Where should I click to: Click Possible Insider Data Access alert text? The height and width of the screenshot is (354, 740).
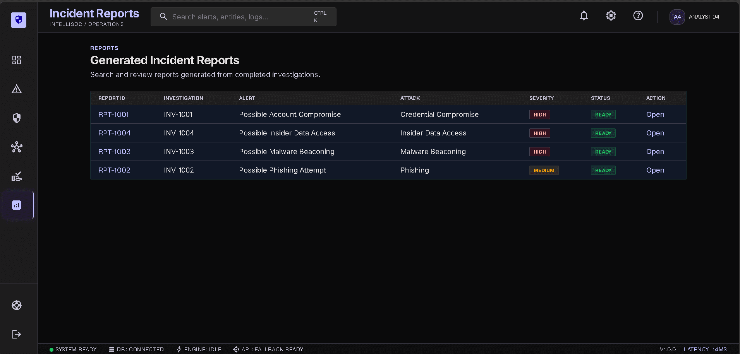(x=287, y=133)
